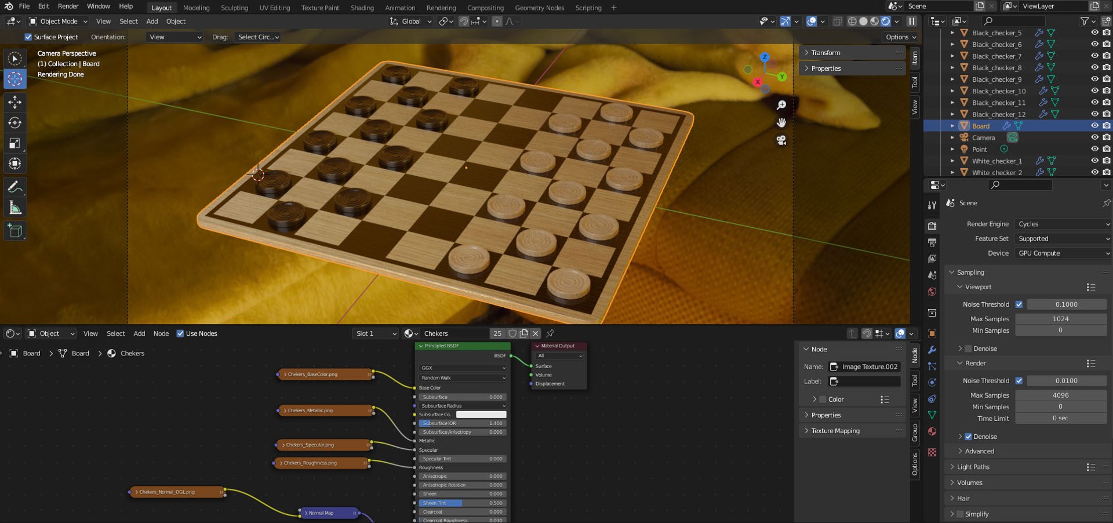Hide Board object with its eye icon
This screenshot has width=1113, height=523.
pyautogui.click(x=1094, y=126)
